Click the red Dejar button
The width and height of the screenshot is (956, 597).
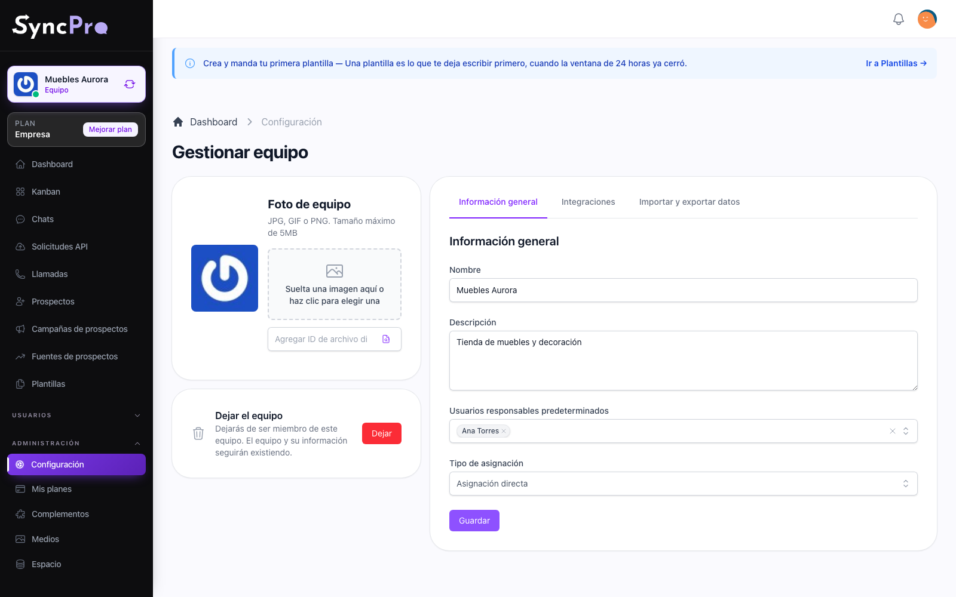(382, 433)
